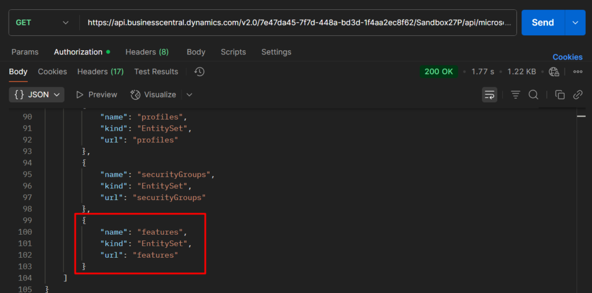Click into the request URL field
Image resolution: width=592 pixels, height=293 pixels.
tap(298, 23)
